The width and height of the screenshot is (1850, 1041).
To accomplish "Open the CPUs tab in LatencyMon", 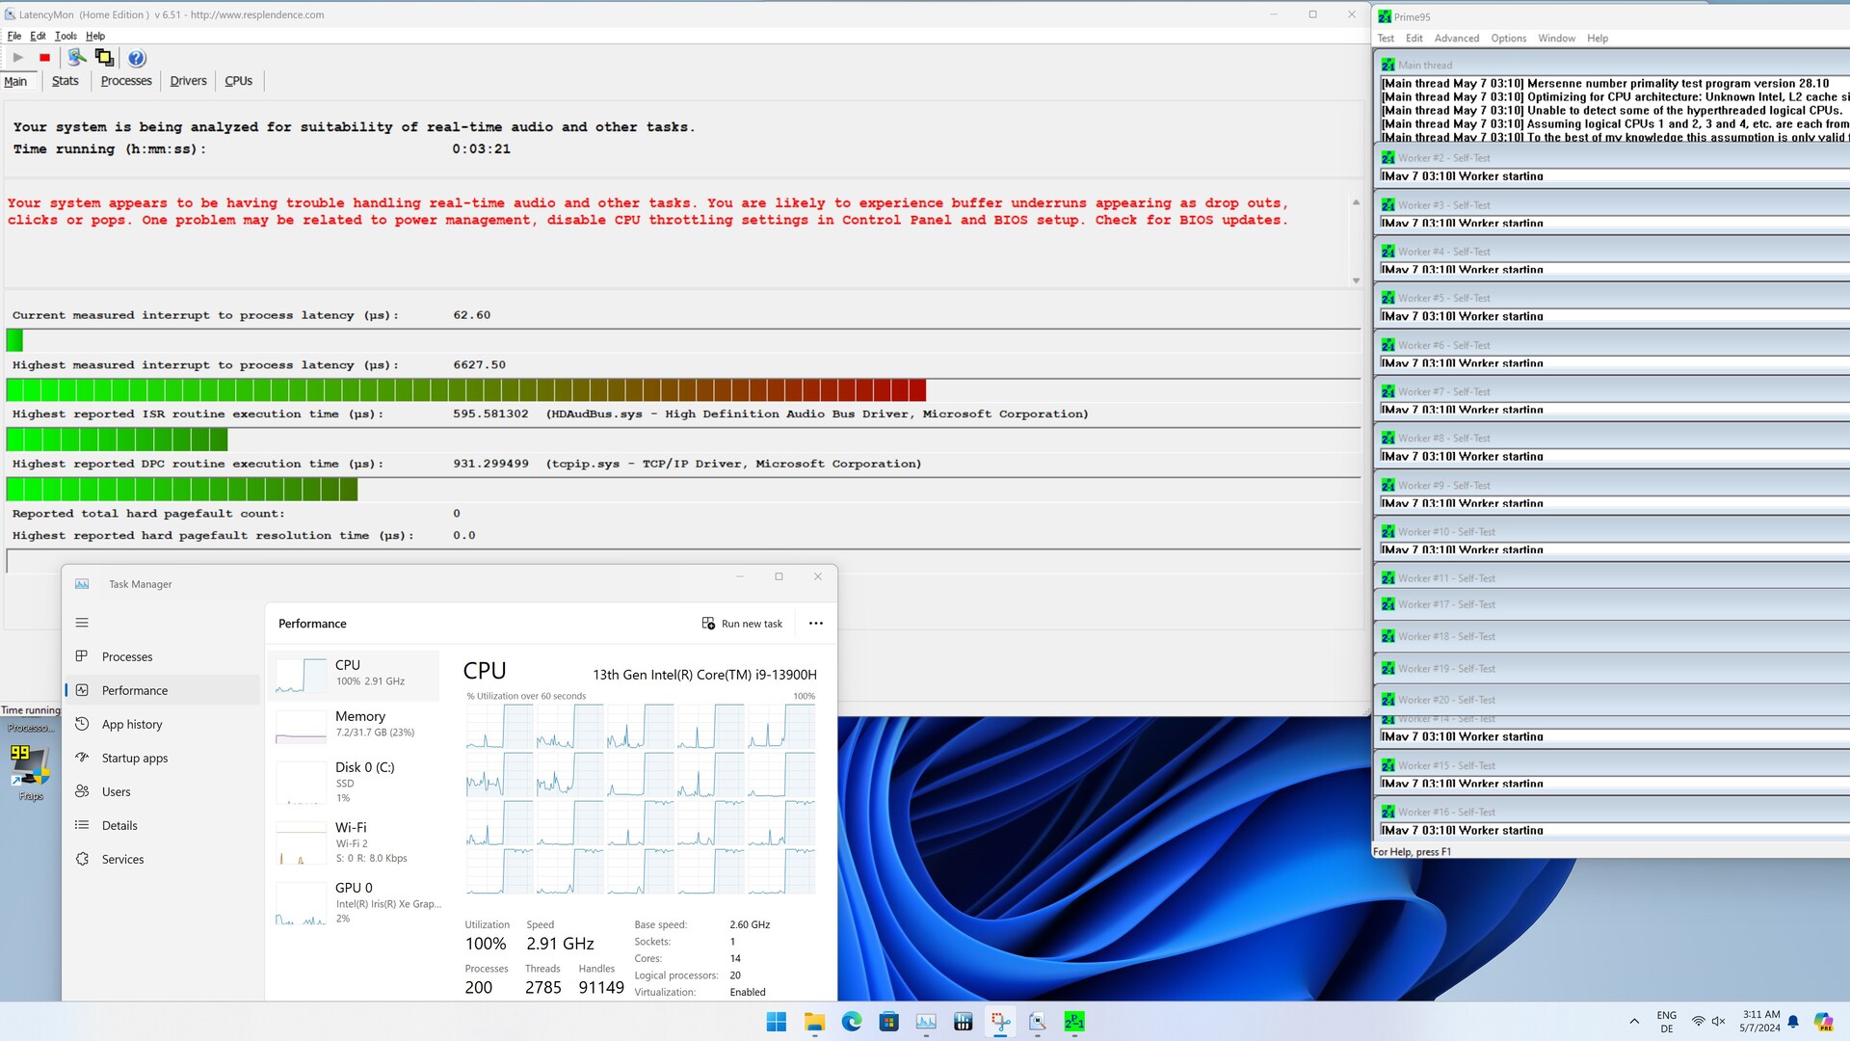I will [x=238, y=81].
